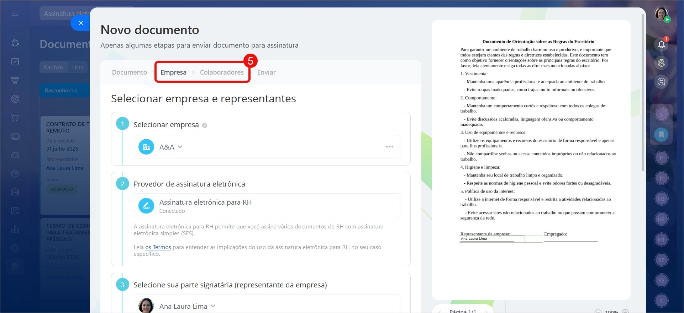The height and width of the screenshot is (313, 684).
Task: Open the three-dot menu for A&A company
Action: point(390,147)
